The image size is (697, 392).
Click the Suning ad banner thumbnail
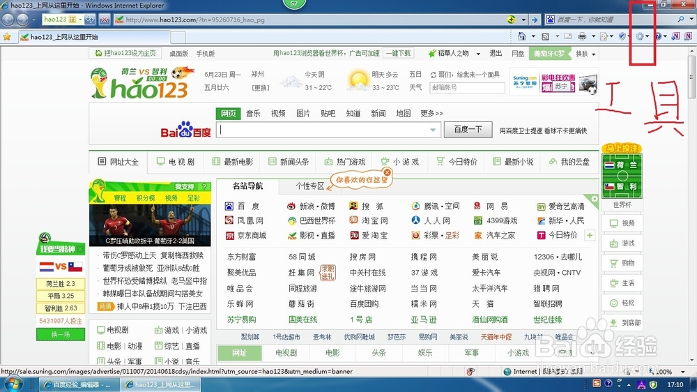(x=554, y=82)
